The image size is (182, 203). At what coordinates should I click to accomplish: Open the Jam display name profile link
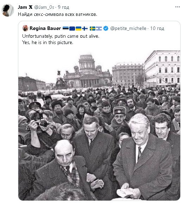coord(25,7)
